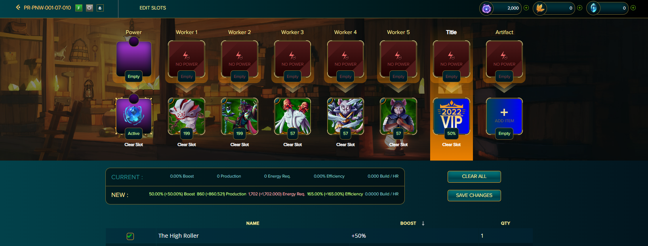The width and height of the screenshot is (648, 246).
Task: Sort the list by the BOOST arrow
Action: (423, 223)
